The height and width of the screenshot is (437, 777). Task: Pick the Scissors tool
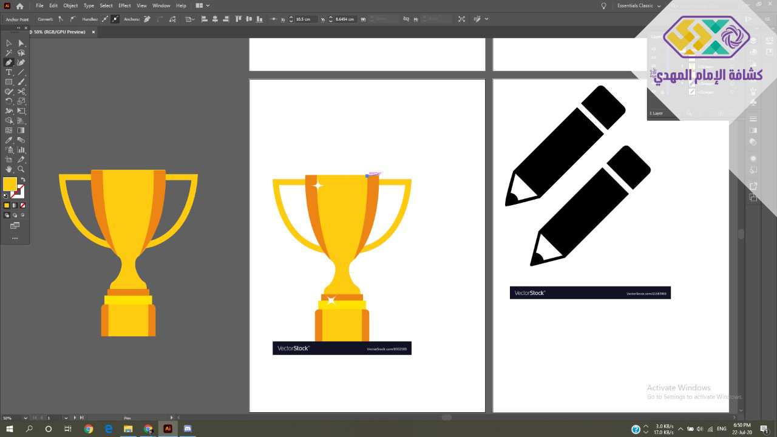tap(21, 92)
